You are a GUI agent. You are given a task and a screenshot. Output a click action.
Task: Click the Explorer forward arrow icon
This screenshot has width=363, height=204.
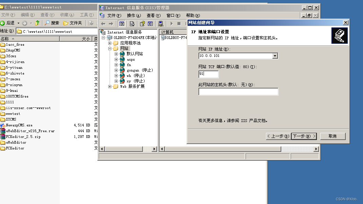click(24, 23)
